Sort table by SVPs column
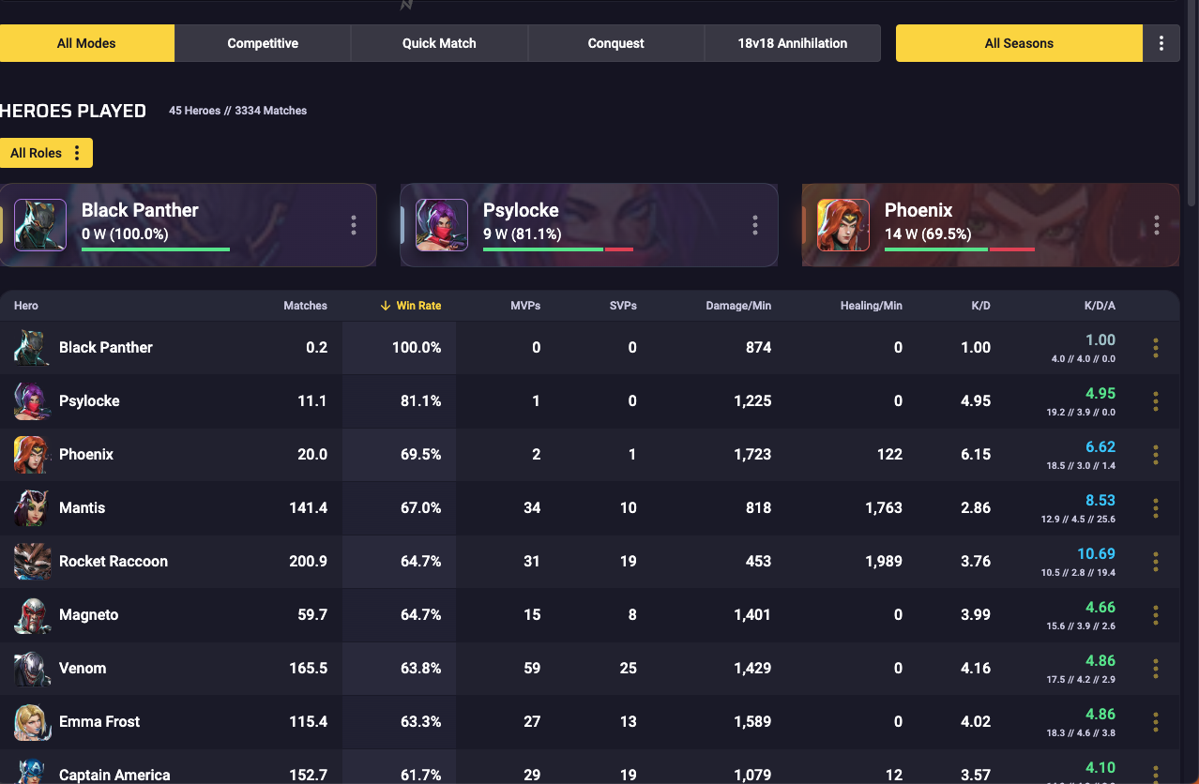The image size is (1199, 784). pos(622,306)
